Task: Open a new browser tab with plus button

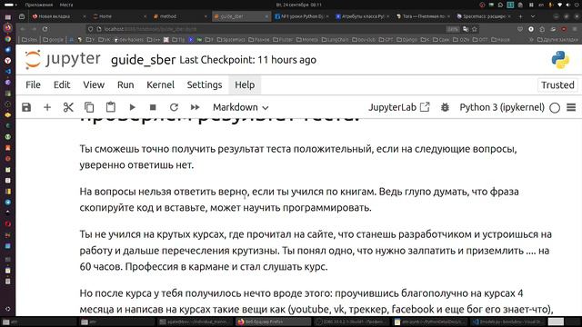Action: tap(520, 16)
